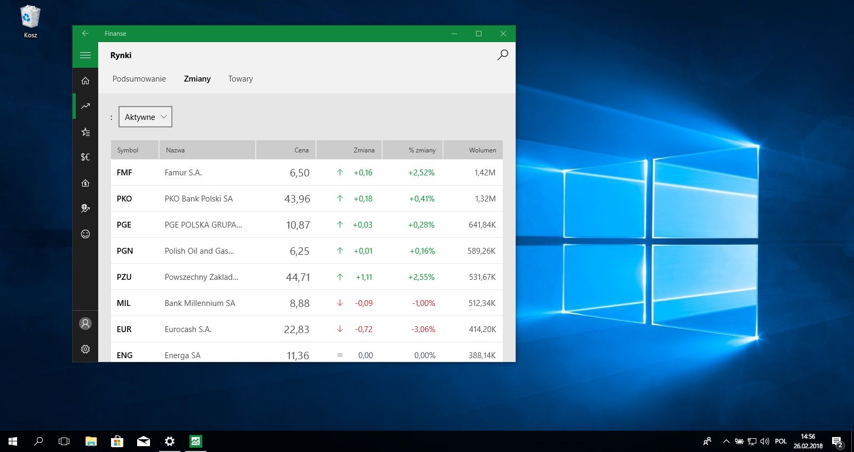Open the Eurocash S.A. row
Screen dimensions: 854x452
[307, 329]
